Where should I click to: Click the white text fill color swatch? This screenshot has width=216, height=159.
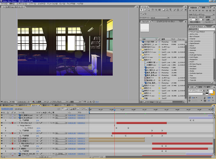(211, 91)
